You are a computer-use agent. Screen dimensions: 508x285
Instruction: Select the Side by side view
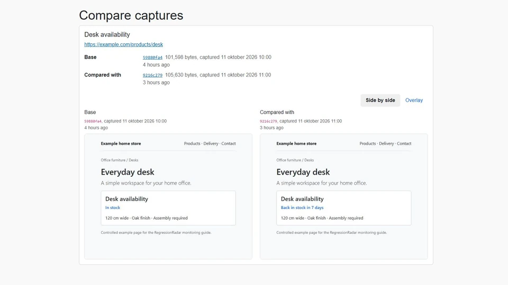point(380,100)
